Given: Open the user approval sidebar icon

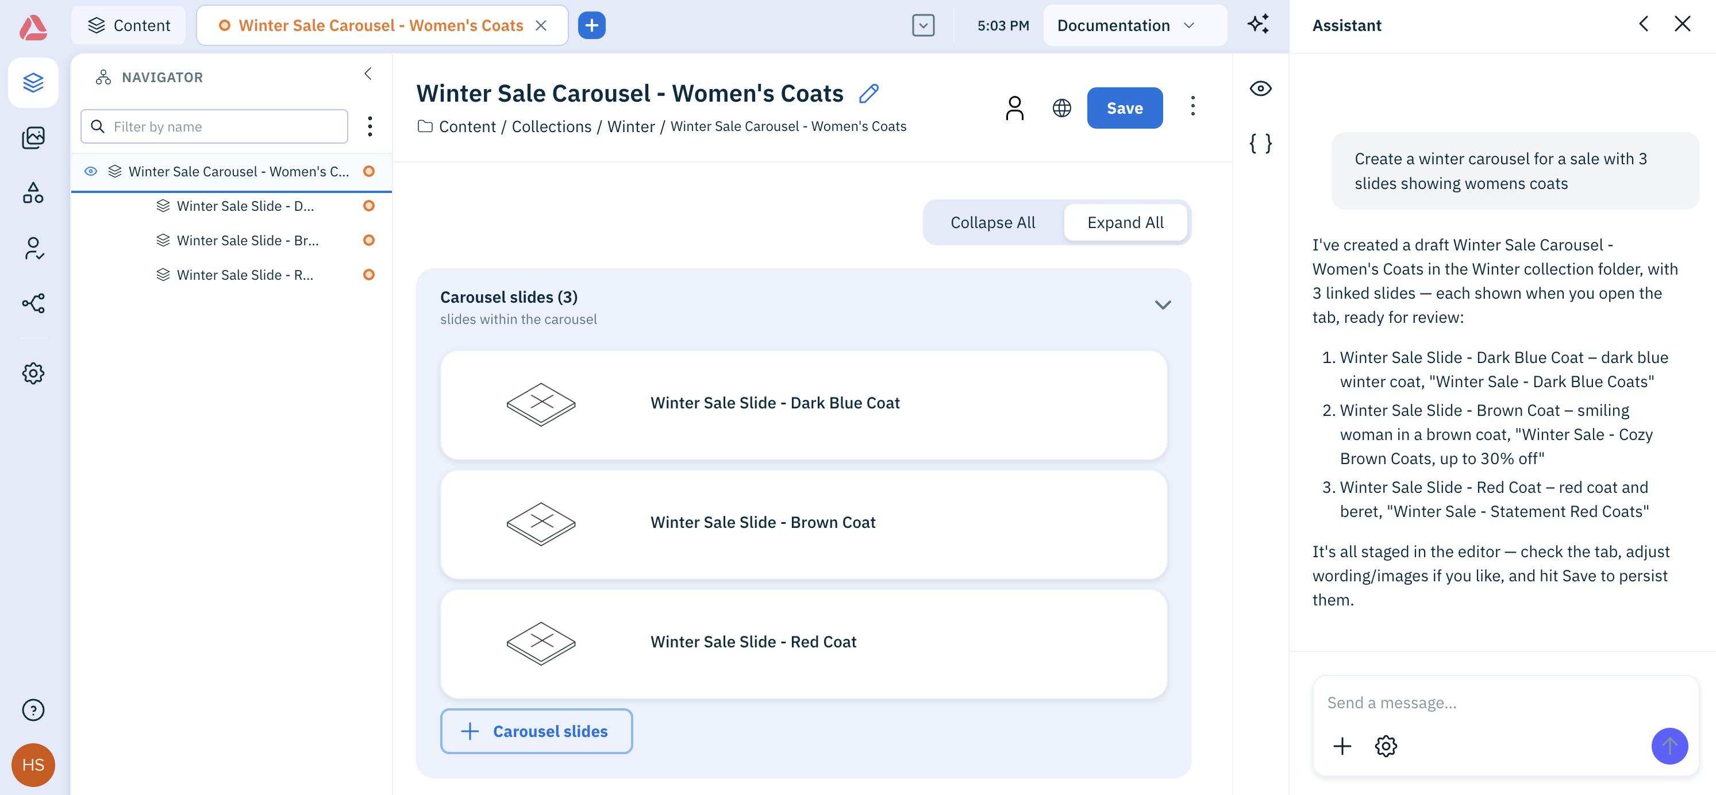Looking at the screenshot, I should 33,248.
